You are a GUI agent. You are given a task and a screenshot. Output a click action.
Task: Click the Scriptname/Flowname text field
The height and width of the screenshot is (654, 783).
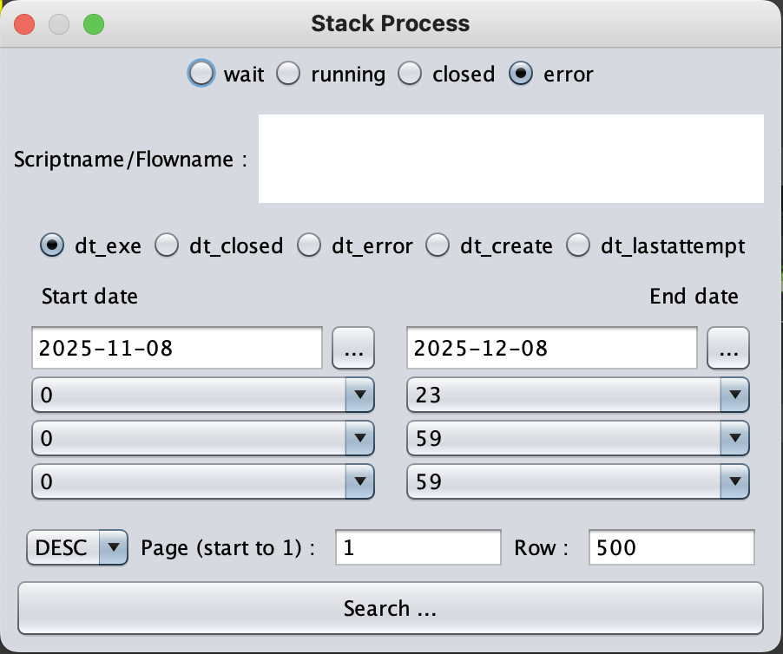[510, 159]
